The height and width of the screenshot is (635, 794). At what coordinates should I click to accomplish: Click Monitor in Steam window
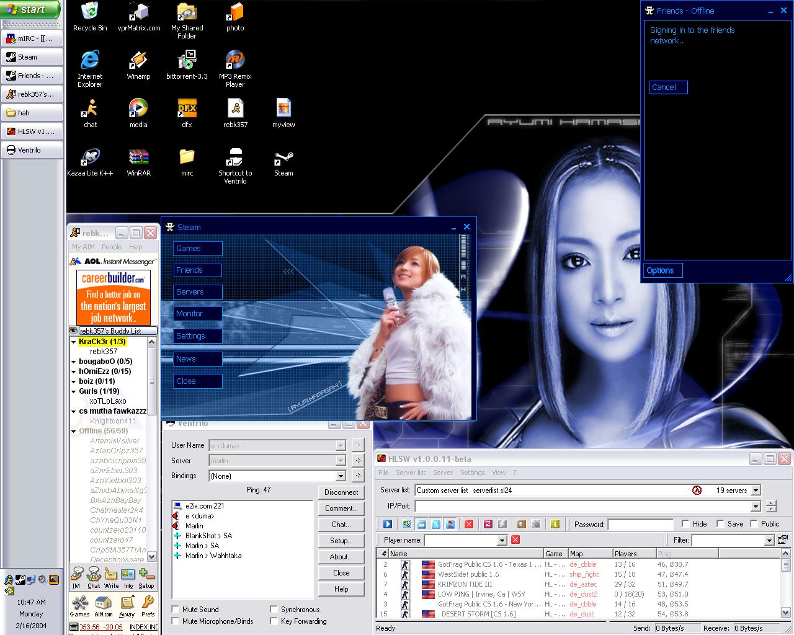198,314
